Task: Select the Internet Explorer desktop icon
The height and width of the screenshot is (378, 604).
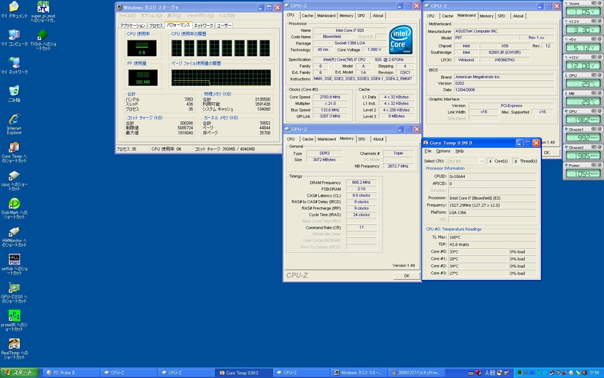Action: (x=14, y=124)
